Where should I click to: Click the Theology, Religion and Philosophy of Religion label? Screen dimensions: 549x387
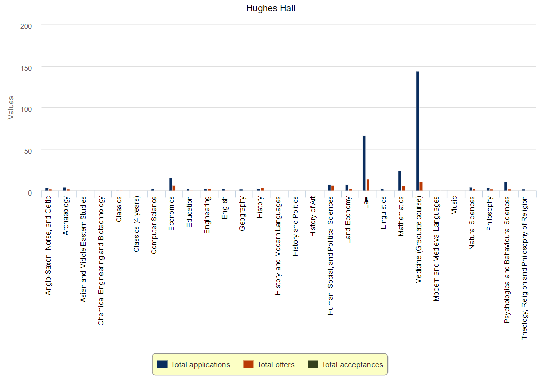pyautogui.click(x=524, y=268)
